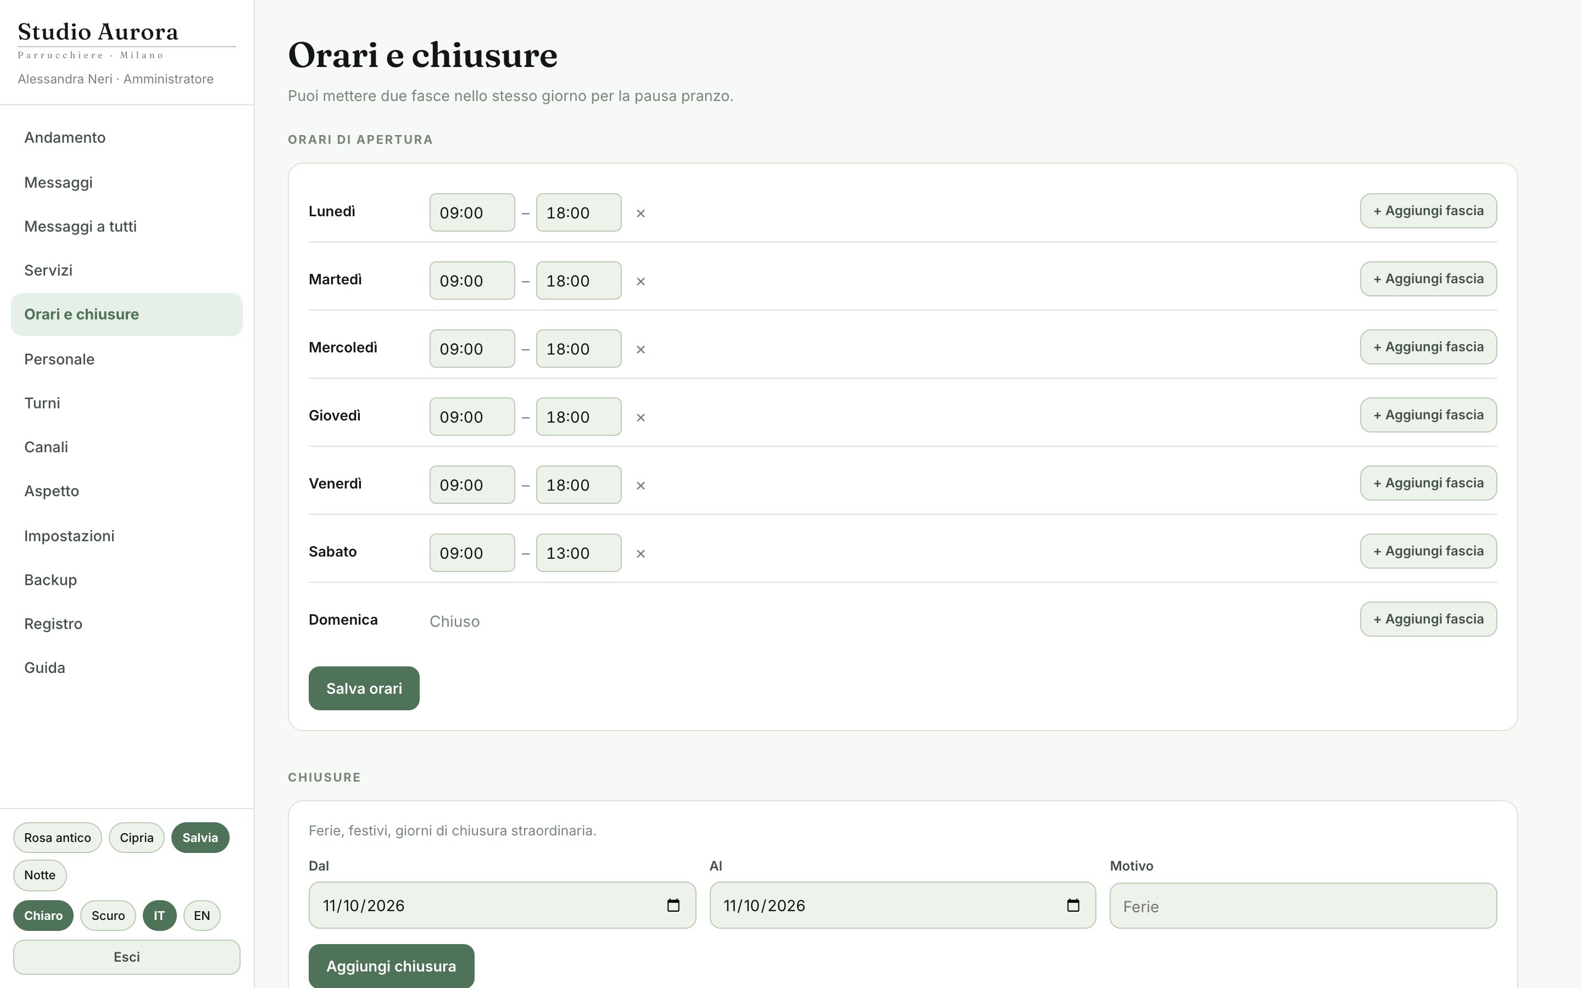
Task: Go to the Turni page
Action: point(127,403)
